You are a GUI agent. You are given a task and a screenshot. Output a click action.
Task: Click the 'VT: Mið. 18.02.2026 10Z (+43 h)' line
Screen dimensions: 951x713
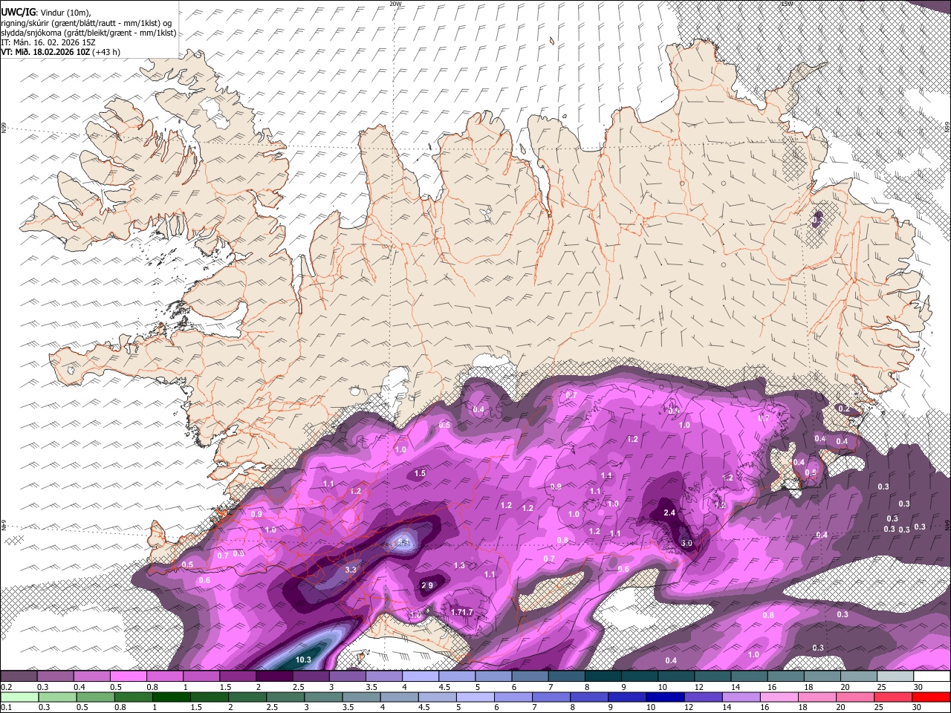coord(61,52)
